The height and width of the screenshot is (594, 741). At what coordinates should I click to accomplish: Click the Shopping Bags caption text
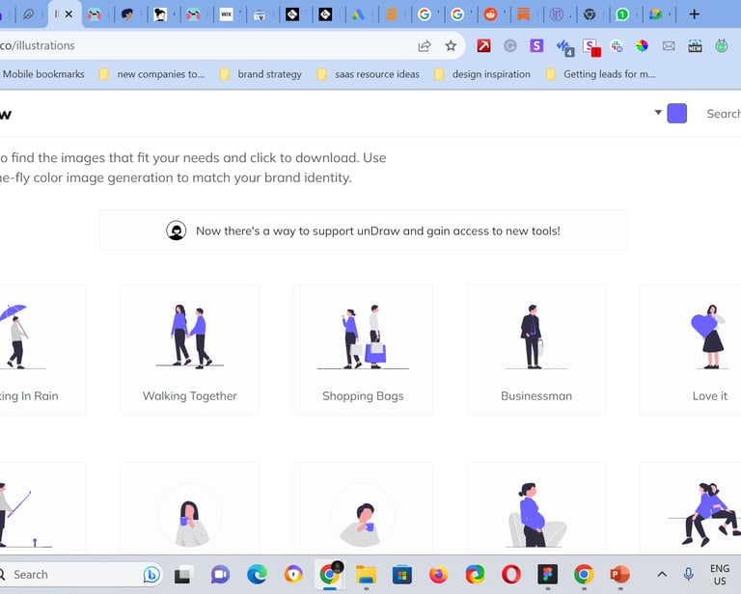363,395
